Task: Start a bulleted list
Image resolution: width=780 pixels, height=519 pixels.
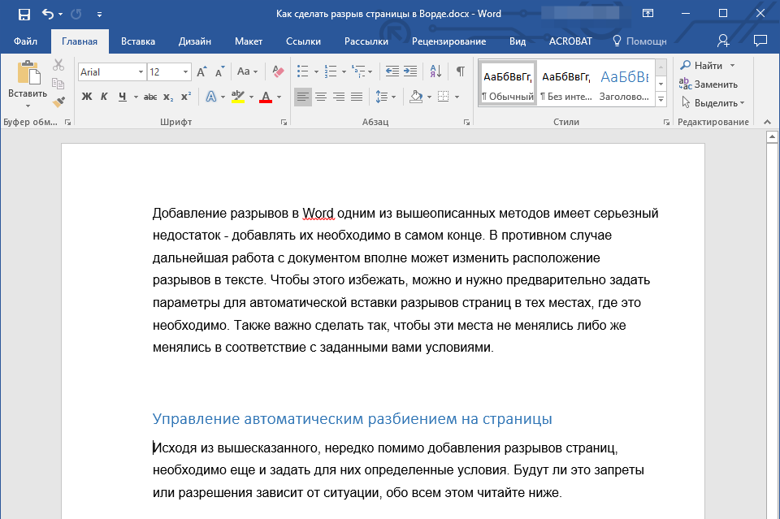Action: [x=303, y=71]
